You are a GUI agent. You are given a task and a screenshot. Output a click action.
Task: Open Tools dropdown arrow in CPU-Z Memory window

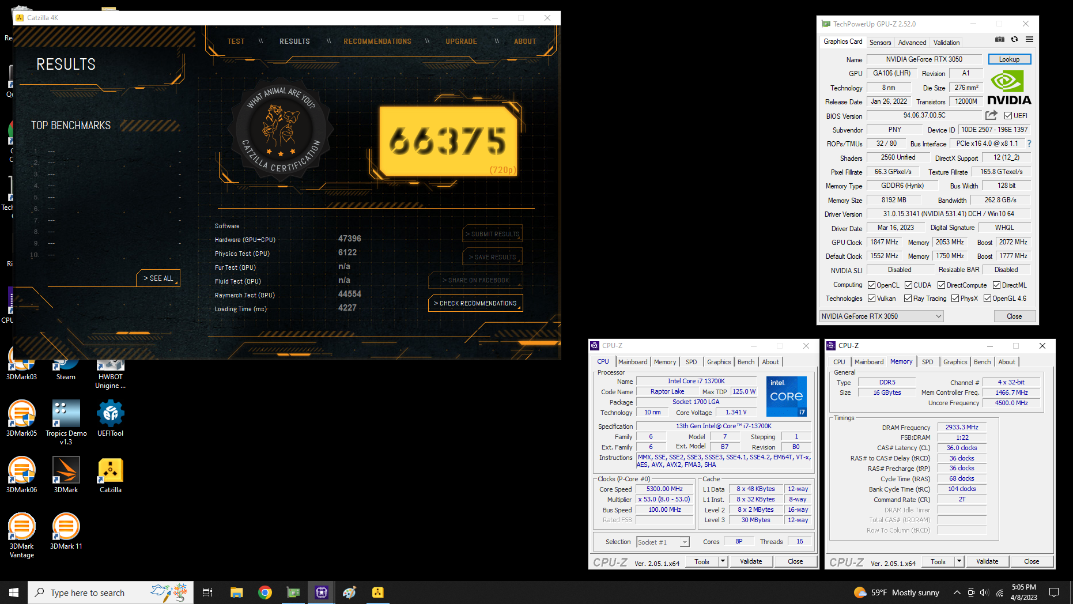tap(959, 561)
